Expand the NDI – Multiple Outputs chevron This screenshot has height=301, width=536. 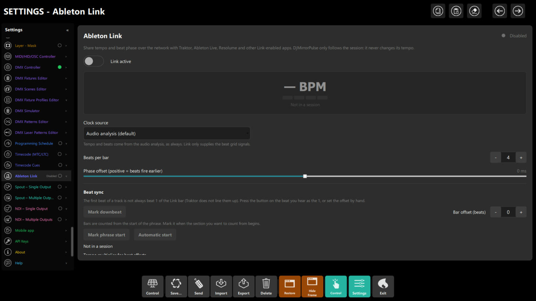(x=66, y=220)
